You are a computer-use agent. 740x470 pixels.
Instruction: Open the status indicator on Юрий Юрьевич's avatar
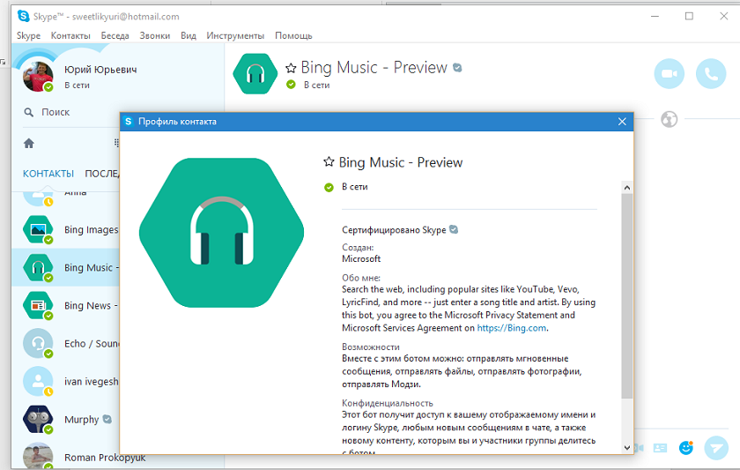[48, 87]
